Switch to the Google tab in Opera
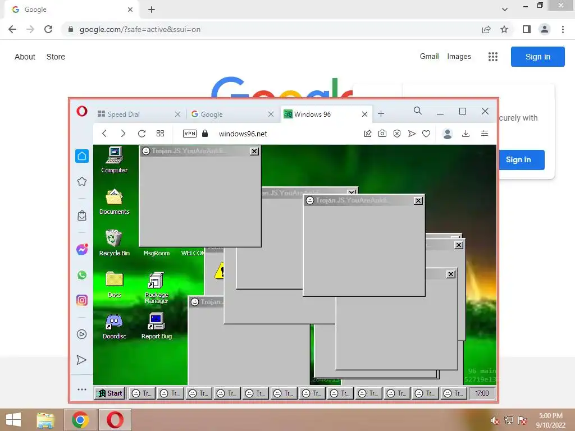This screenshot has width=575, height=431. 232,114
